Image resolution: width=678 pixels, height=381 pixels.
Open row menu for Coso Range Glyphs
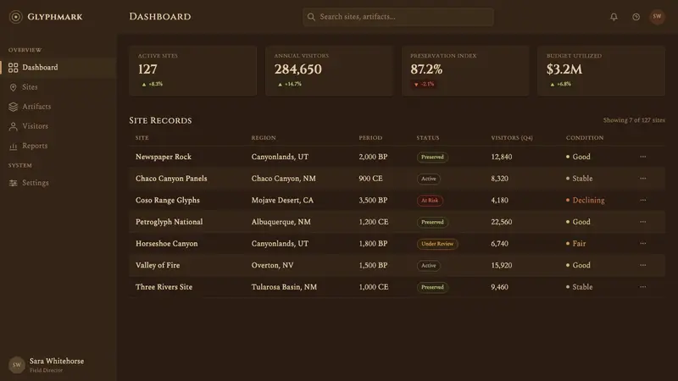point(643,200)
